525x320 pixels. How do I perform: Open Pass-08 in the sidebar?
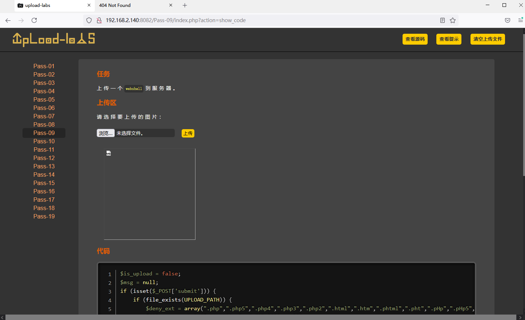pyautogui.click(x=44, y=124)
